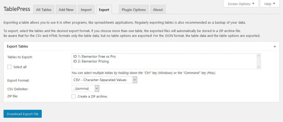Click the Download Export File button
The image size is (283, 122).
tap(23, 114)
